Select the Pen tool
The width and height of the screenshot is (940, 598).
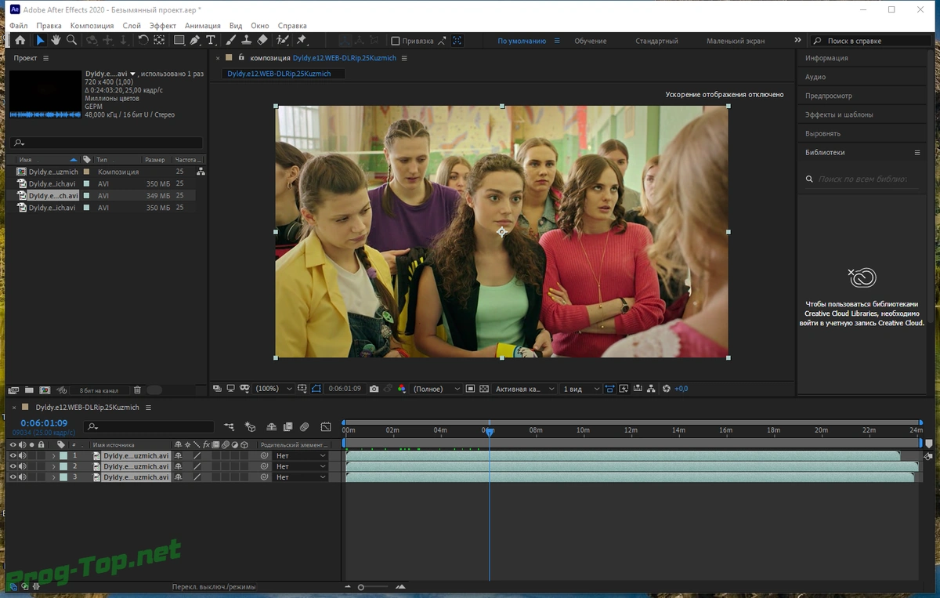pyautogui.click(x=195, y=40)
